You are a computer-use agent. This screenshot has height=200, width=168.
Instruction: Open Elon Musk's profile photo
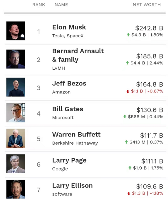[16, 31]
